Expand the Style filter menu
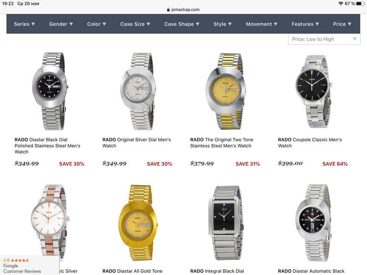 [x=223, y=24]
